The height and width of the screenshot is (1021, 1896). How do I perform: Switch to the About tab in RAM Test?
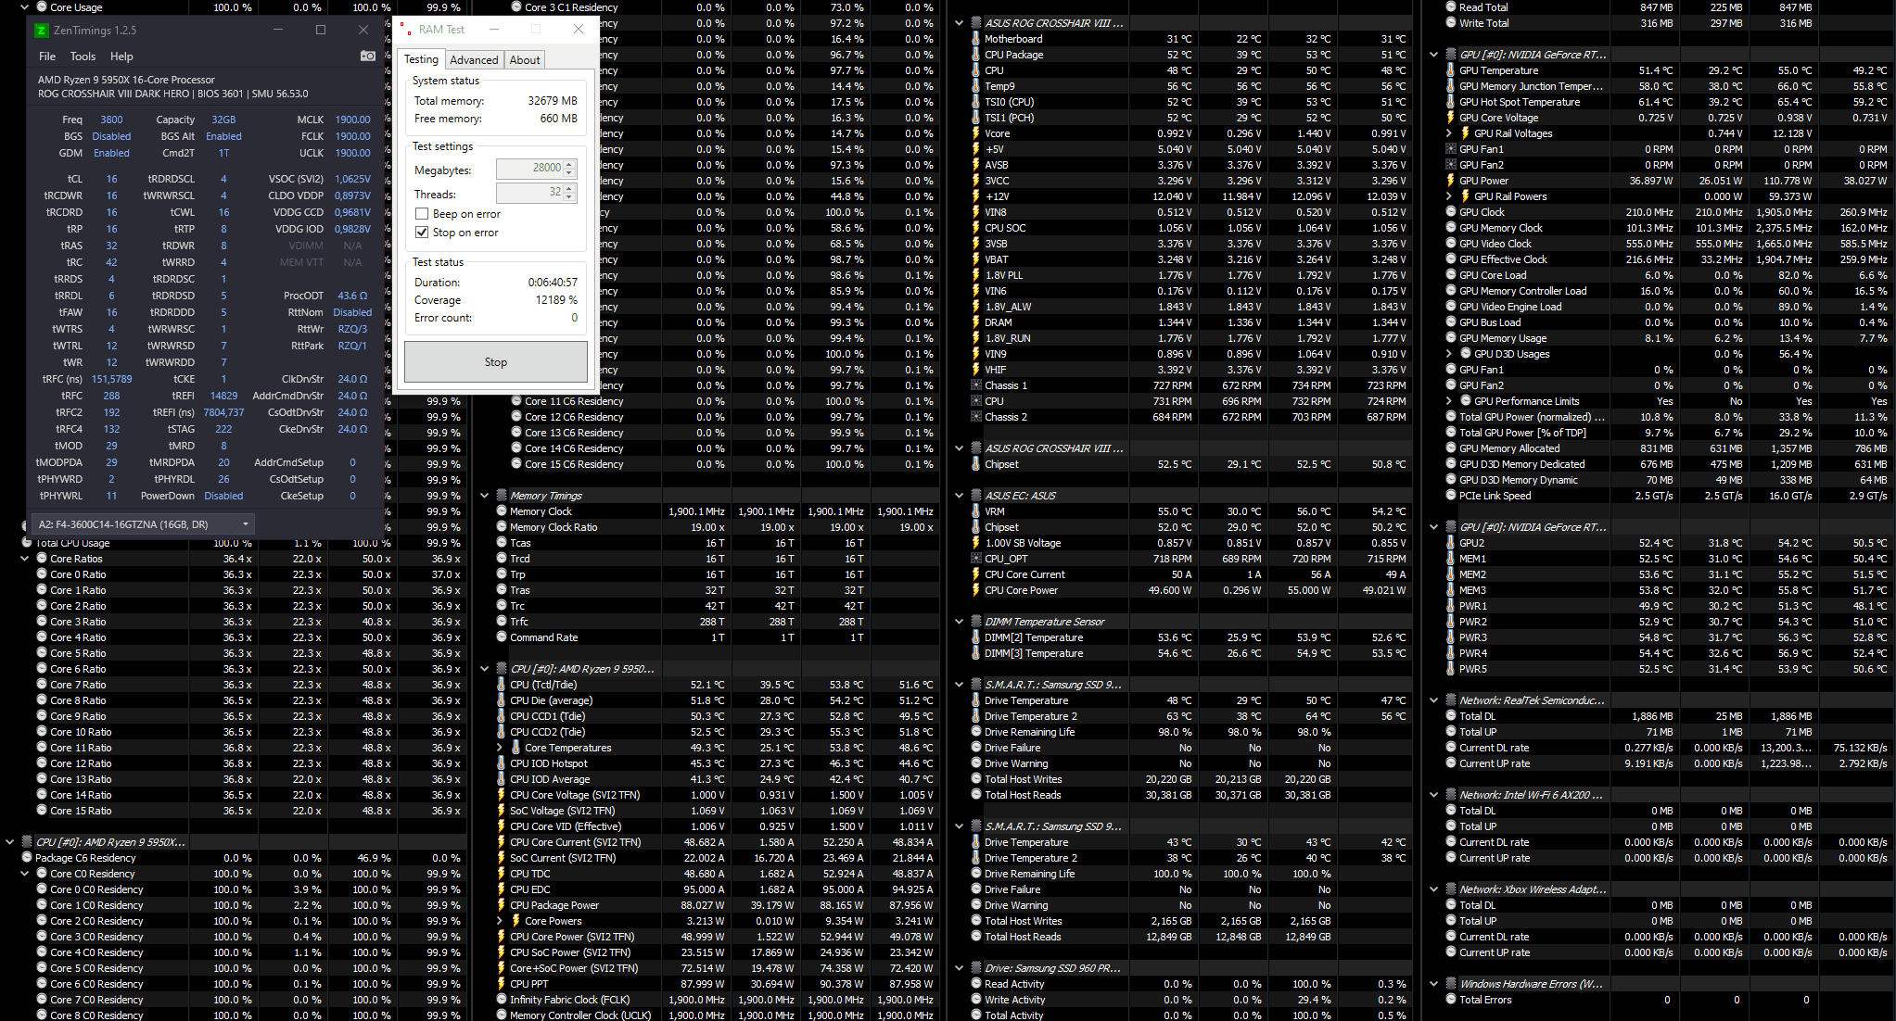(525, 60)
